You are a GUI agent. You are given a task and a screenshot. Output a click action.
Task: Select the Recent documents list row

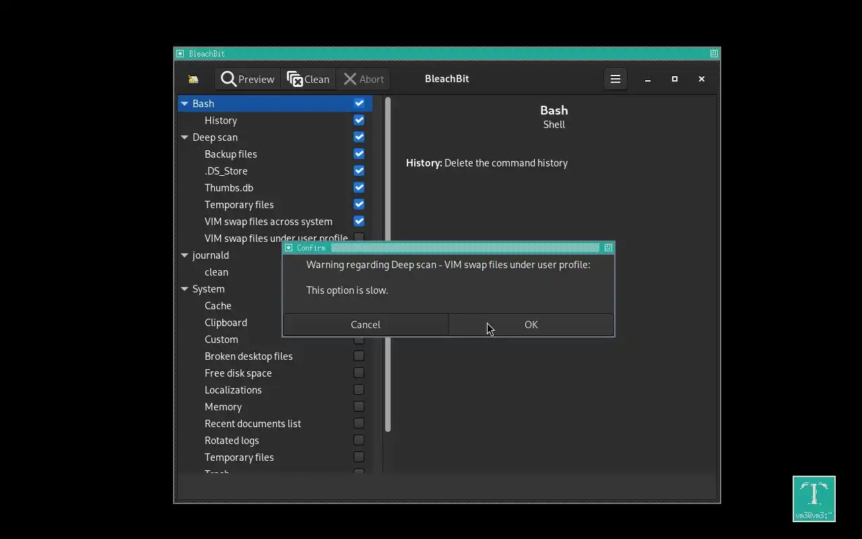point(275,423)
